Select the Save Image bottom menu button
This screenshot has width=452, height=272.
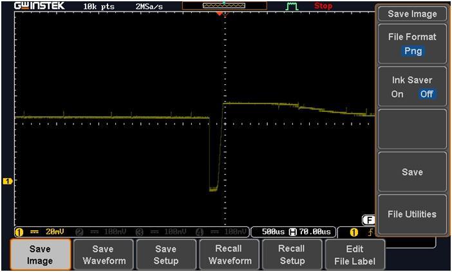click(x=40, y=255)
